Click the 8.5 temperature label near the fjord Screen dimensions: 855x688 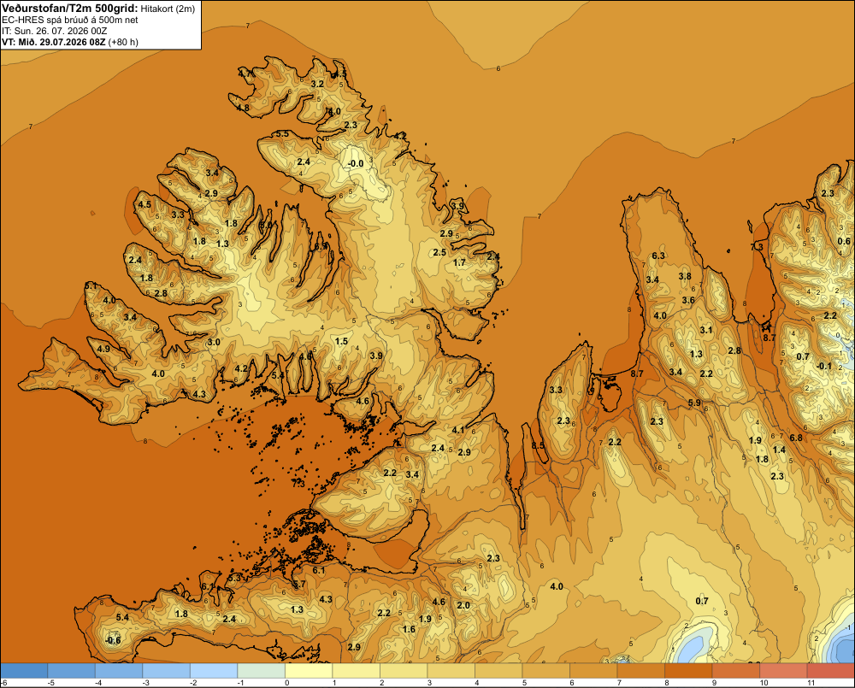click(538, 445)
